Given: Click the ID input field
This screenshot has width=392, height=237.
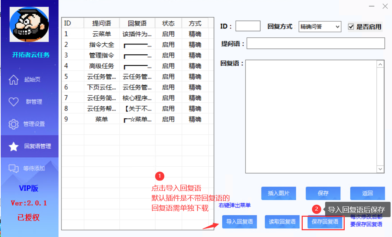Looking at the screenshot, I should [248, 26].
